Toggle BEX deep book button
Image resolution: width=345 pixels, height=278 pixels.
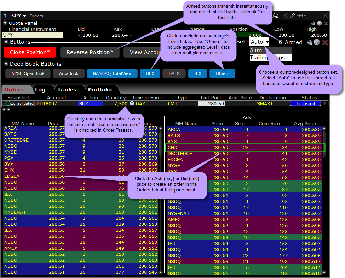pos(150,73)
